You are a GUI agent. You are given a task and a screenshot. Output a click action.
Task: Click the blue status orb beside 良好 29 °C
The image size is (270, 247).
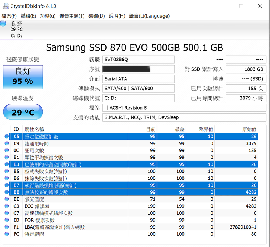pyautogui.click(x=3, y=23)
